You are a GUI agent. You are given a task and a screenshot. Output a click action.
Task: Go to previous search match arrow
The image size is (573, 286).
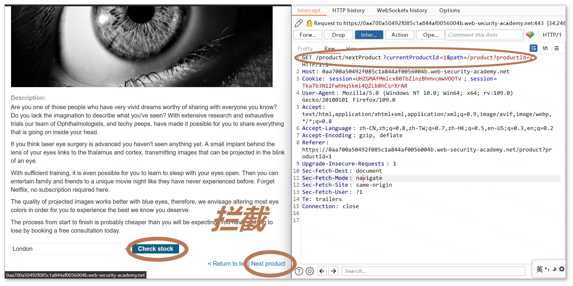click(x=322, y=271)
